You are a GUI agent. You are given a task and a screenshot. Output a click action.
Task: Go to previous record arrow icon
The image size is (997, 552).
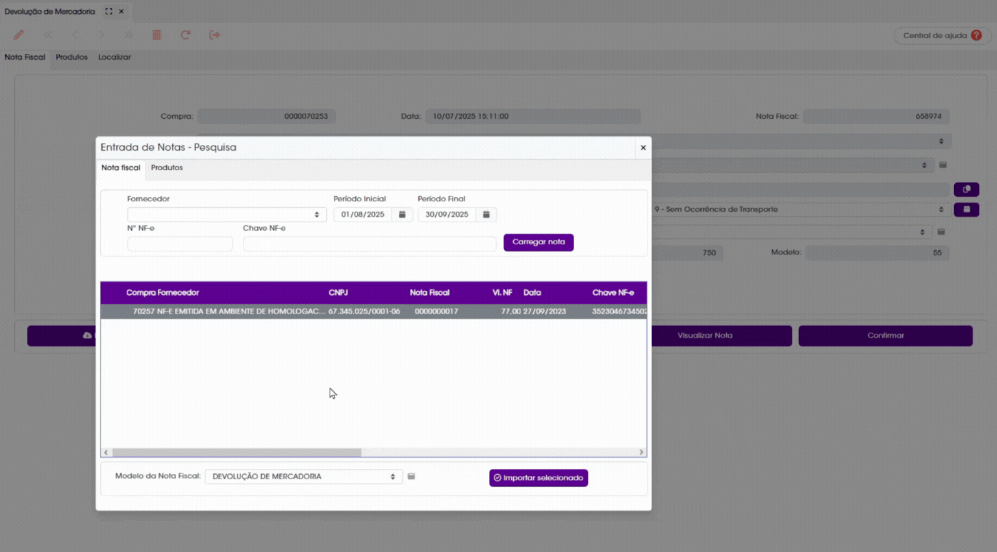[75, 35]
